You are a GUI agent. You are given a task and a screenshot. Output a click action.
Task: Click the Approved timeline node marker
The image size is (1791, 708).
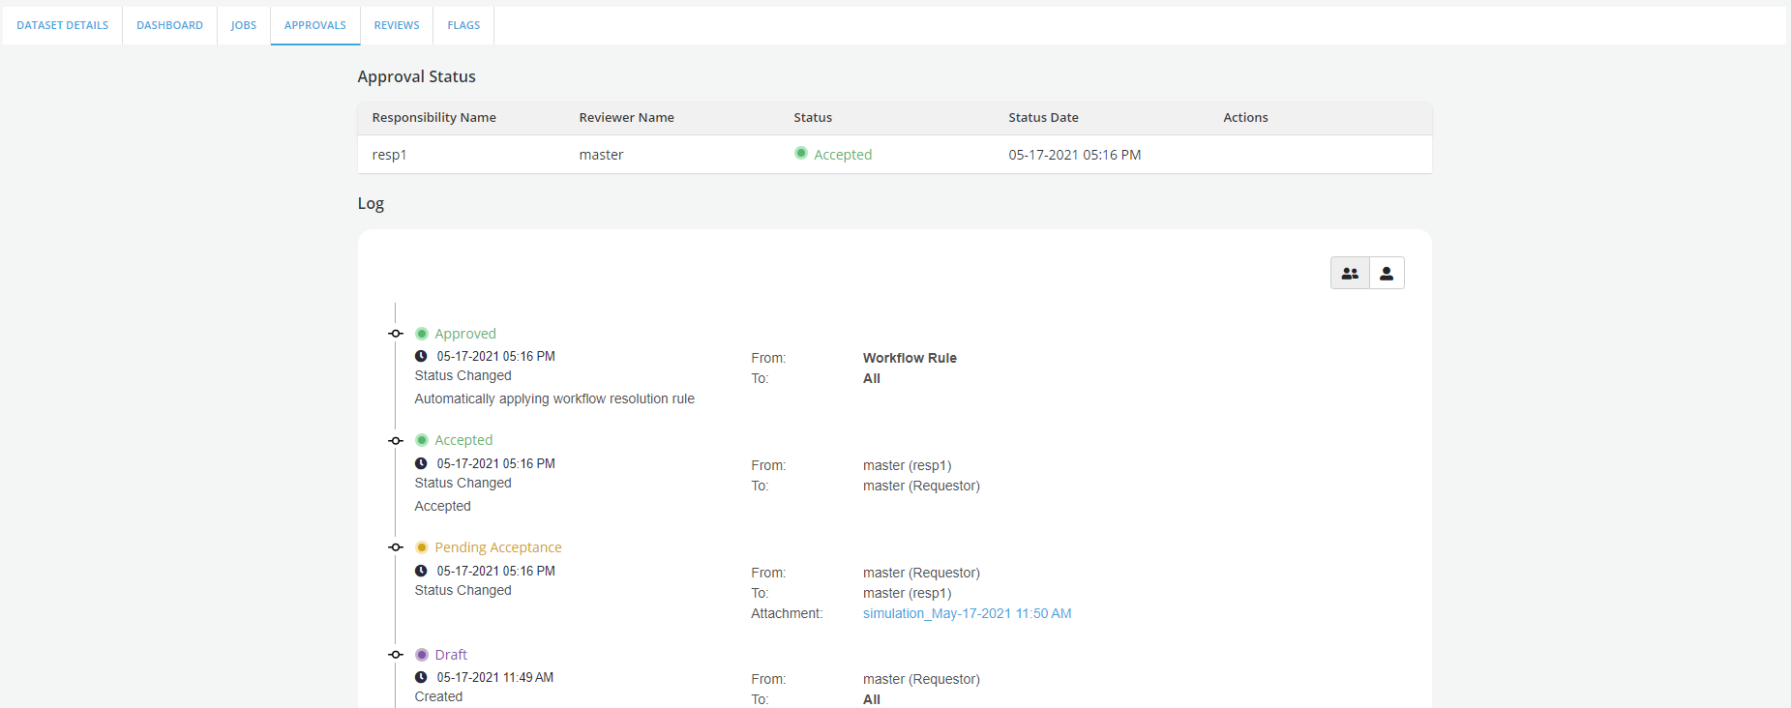point(396,334)
